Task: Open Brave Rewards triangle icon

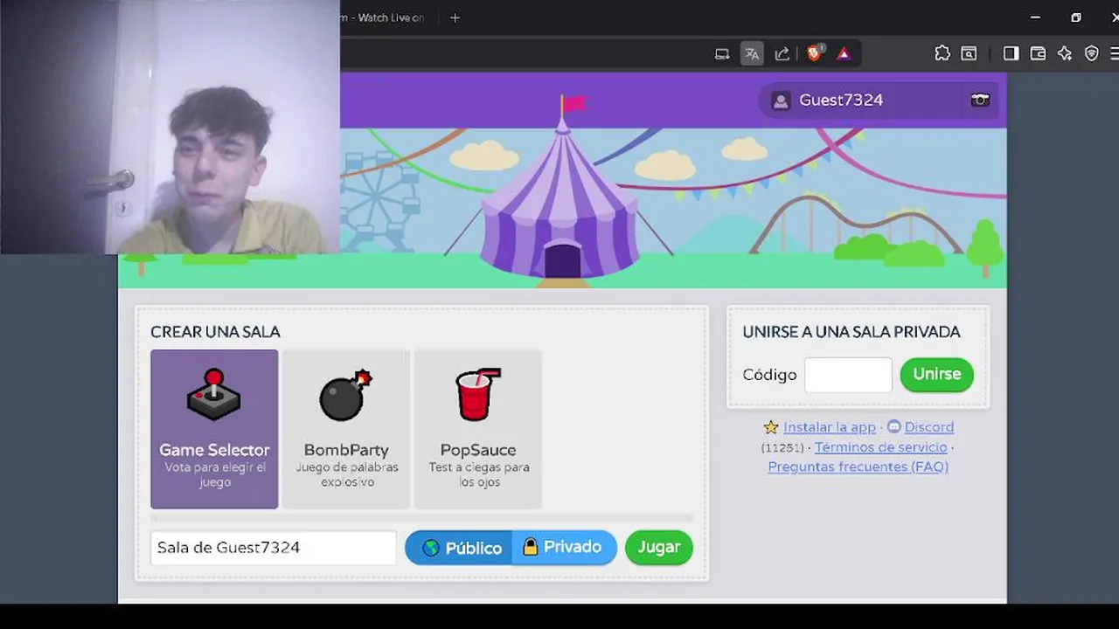Action: click(844, 54)
